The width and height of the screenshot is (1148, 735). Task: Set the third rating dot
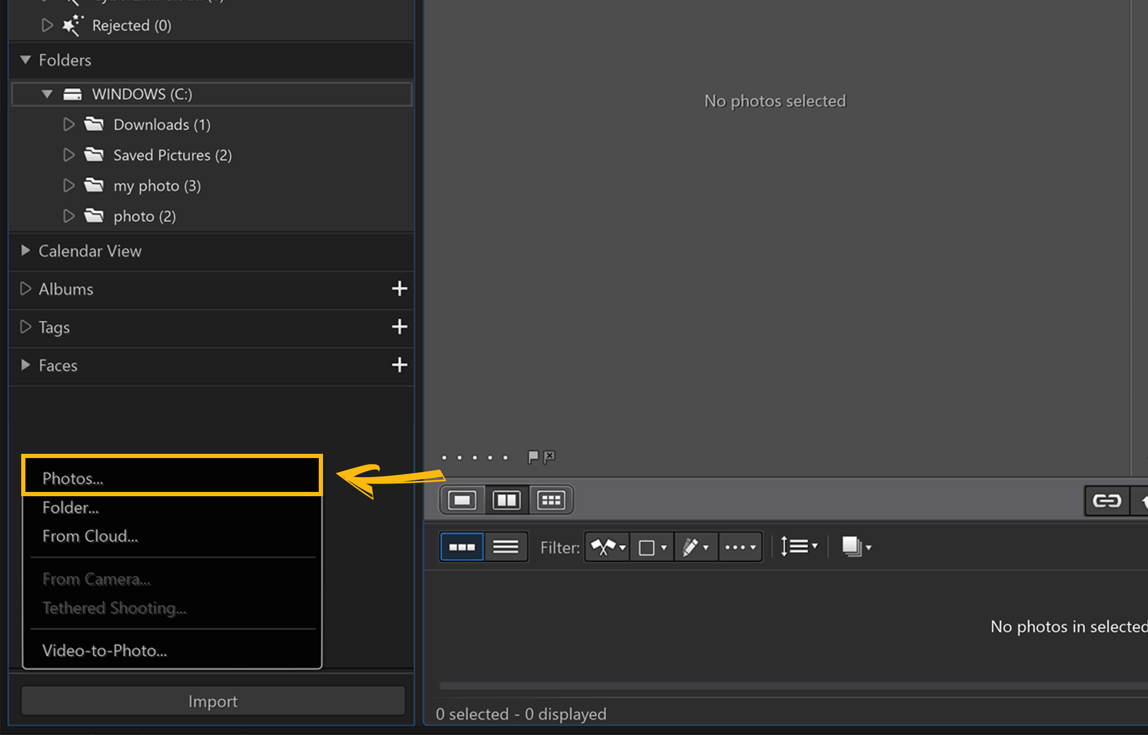click(475, 457)
